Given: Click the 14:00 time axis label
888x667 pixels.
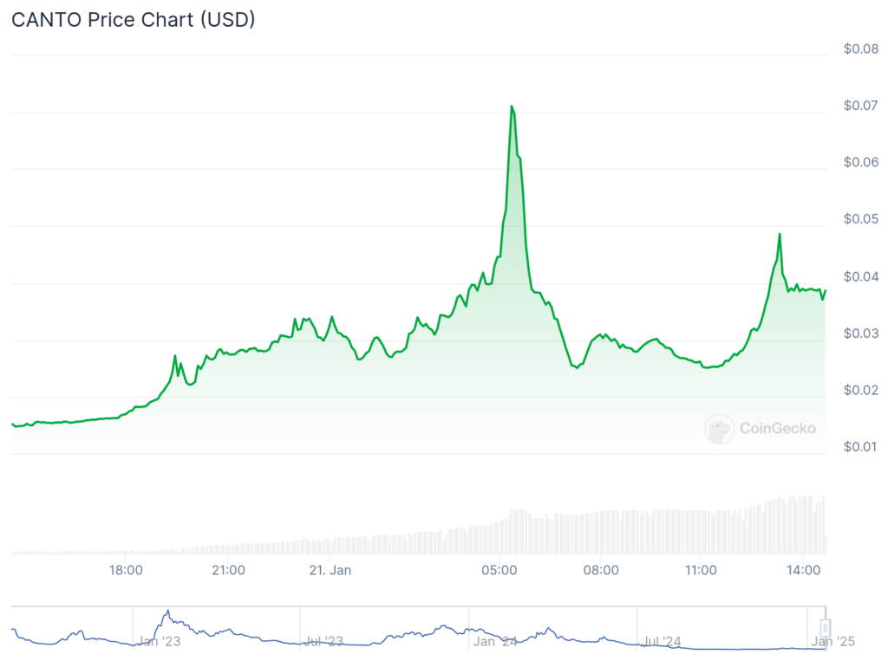Looking at the screenshot, I should pos(804,570).
